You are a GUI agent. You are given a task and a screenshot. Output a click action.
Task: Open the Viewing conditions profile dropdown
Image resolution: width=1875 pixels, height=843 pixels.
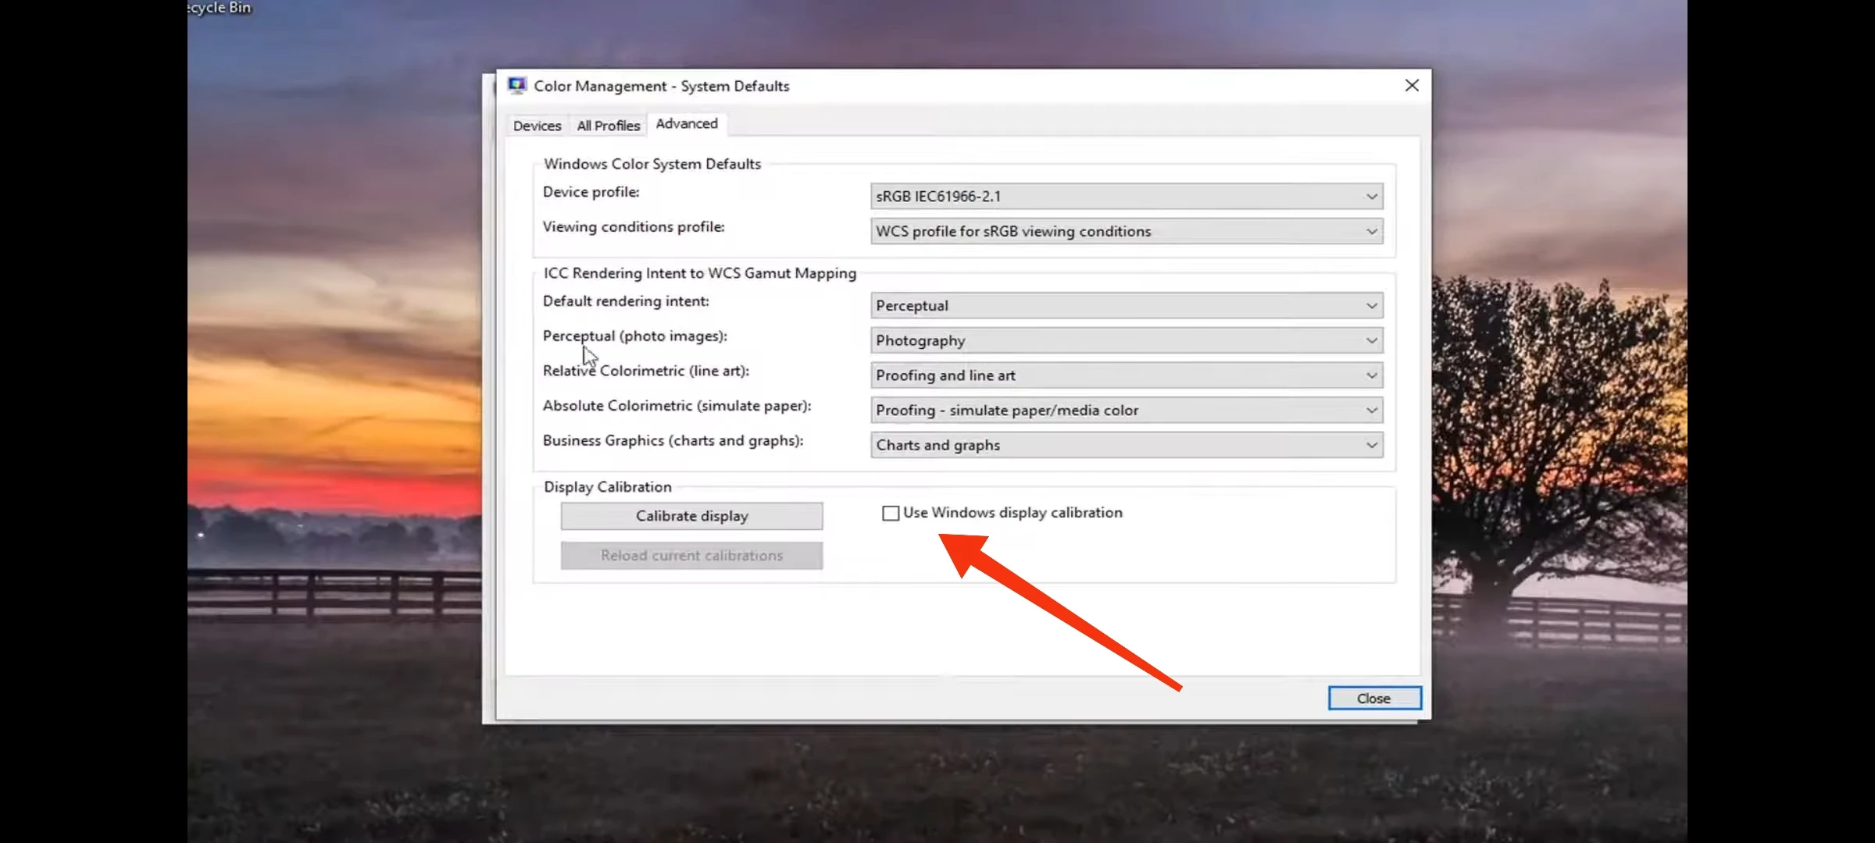1126,232
